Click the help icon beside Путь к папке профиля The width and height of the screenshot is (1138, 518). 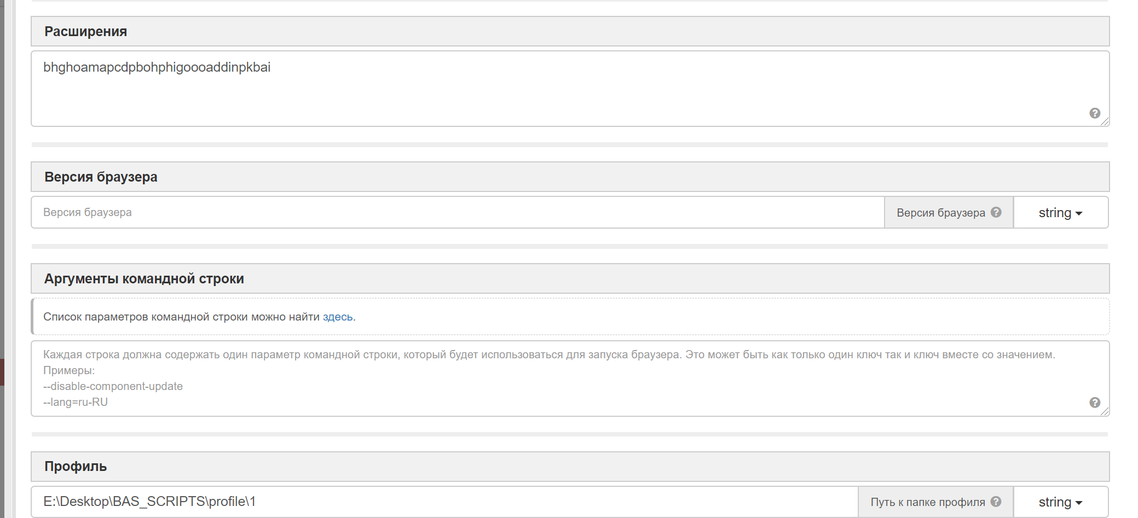point(996,502)
